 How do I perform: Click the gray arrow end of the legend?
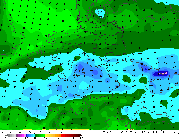pyautogui.click(x=6, y=135)
